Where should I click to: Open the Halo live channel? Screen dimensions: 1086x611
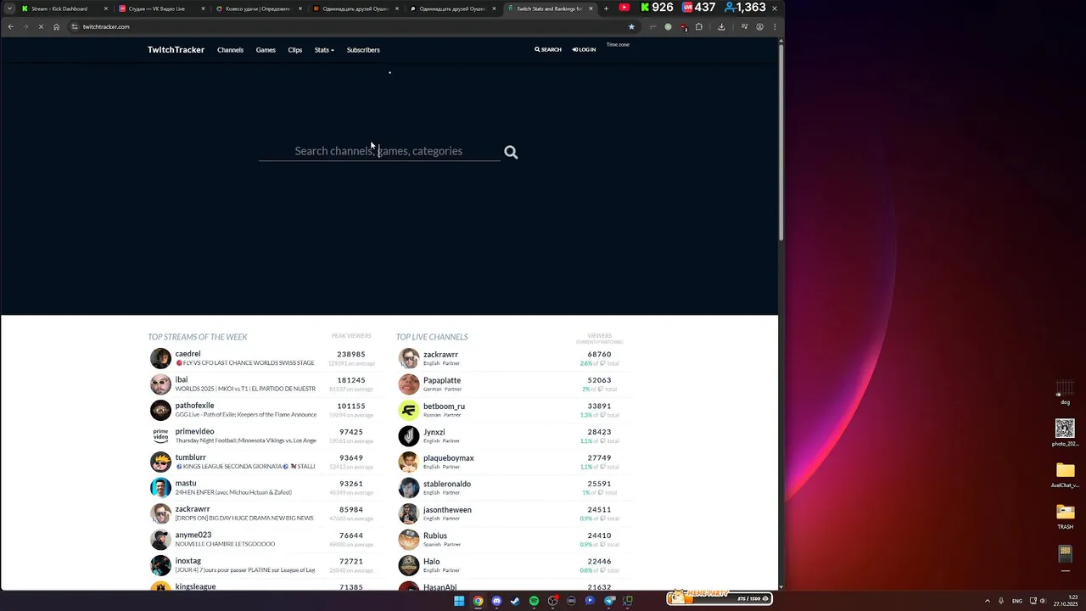(x=431, y=561)
